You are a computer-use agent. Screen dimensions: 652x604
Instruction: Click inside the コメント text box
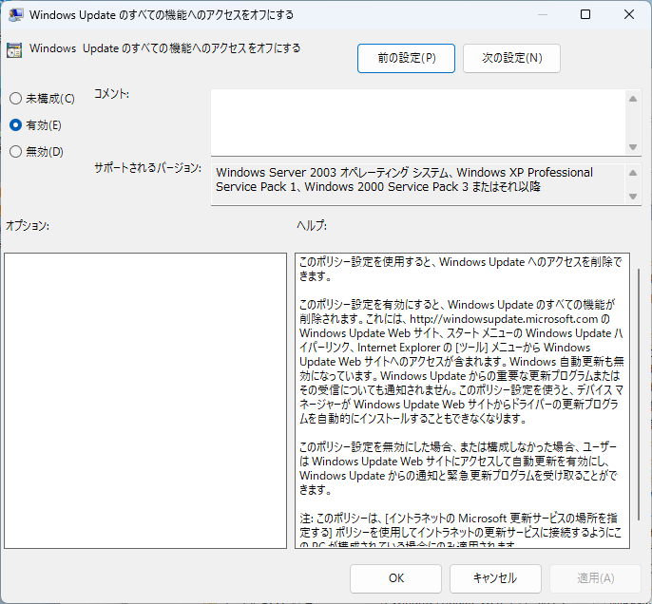418,121
